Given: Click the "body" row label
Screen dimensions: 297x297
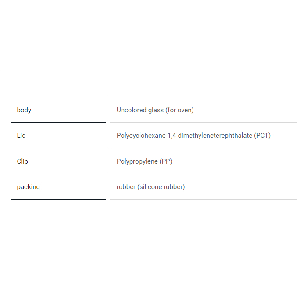Looking at the screenshot, I should coord(24,110).
